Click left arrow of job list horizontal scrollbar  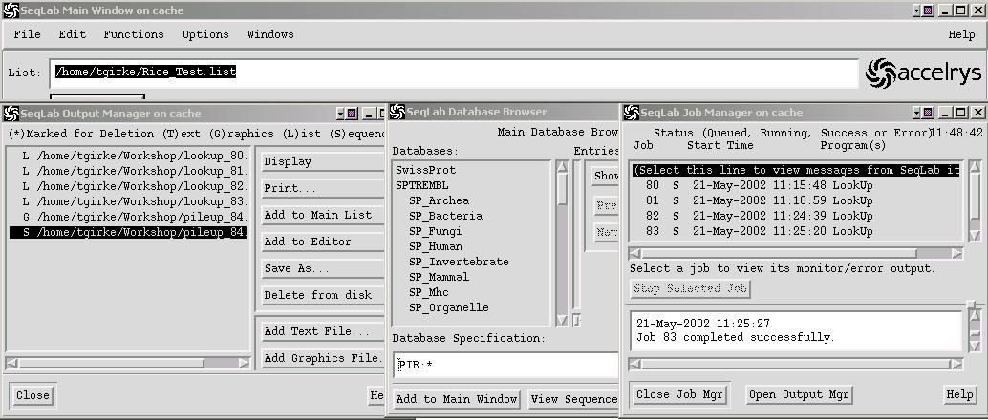point(635,253)
